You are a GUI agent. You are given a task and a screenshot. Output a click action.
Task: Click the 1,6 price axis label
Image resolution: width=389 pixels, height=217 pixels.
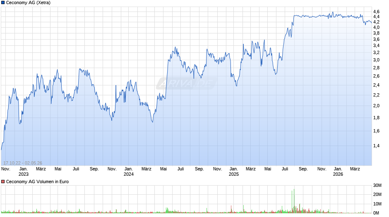click(376, 131)
